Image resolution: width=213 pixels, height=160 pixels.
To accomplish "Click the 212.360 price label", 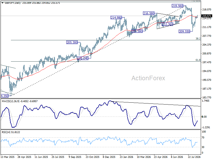I will click(167, 24).
